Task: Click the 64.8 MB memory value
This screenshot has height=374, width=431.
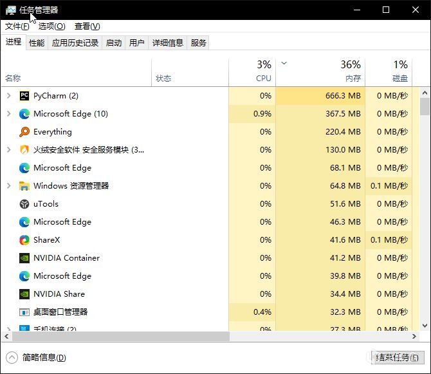Action: [345, 186]
